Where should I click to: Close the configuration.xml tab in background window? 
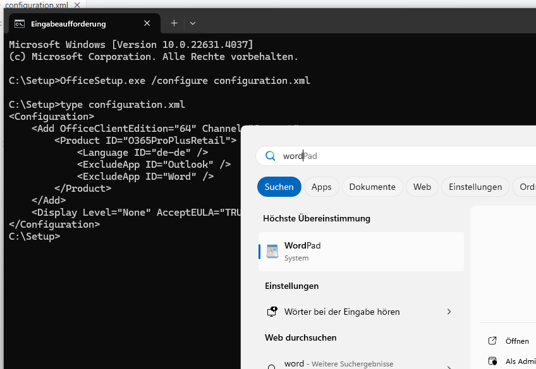[77, 4]
